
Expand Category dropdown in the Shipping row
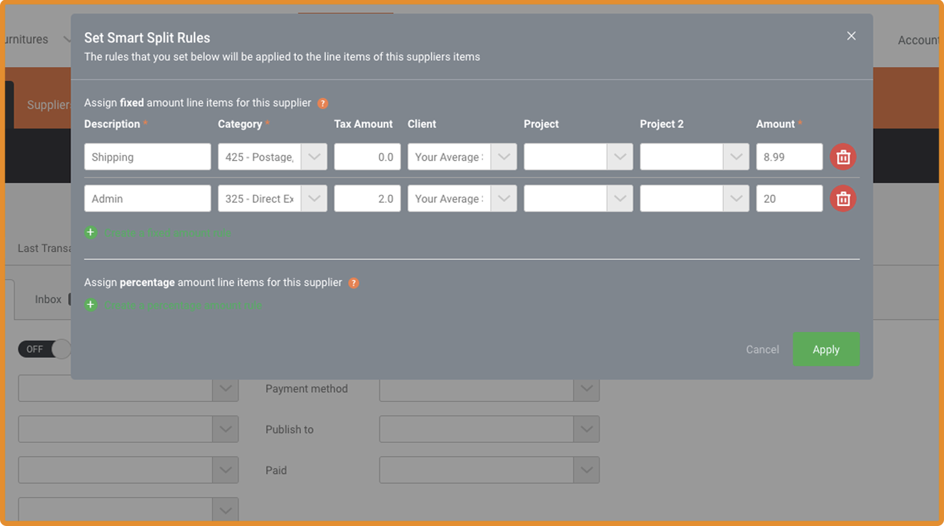[x=314, y=157]
